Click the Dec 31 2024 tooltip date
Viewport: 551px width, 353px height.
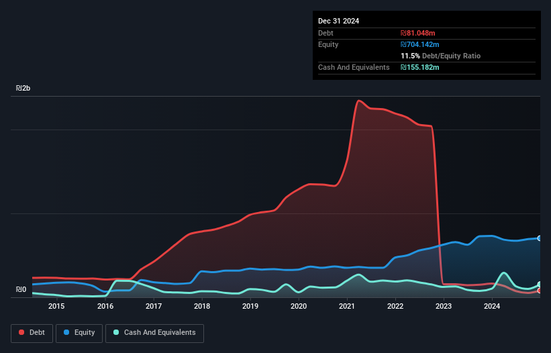[x=338, y=21]
